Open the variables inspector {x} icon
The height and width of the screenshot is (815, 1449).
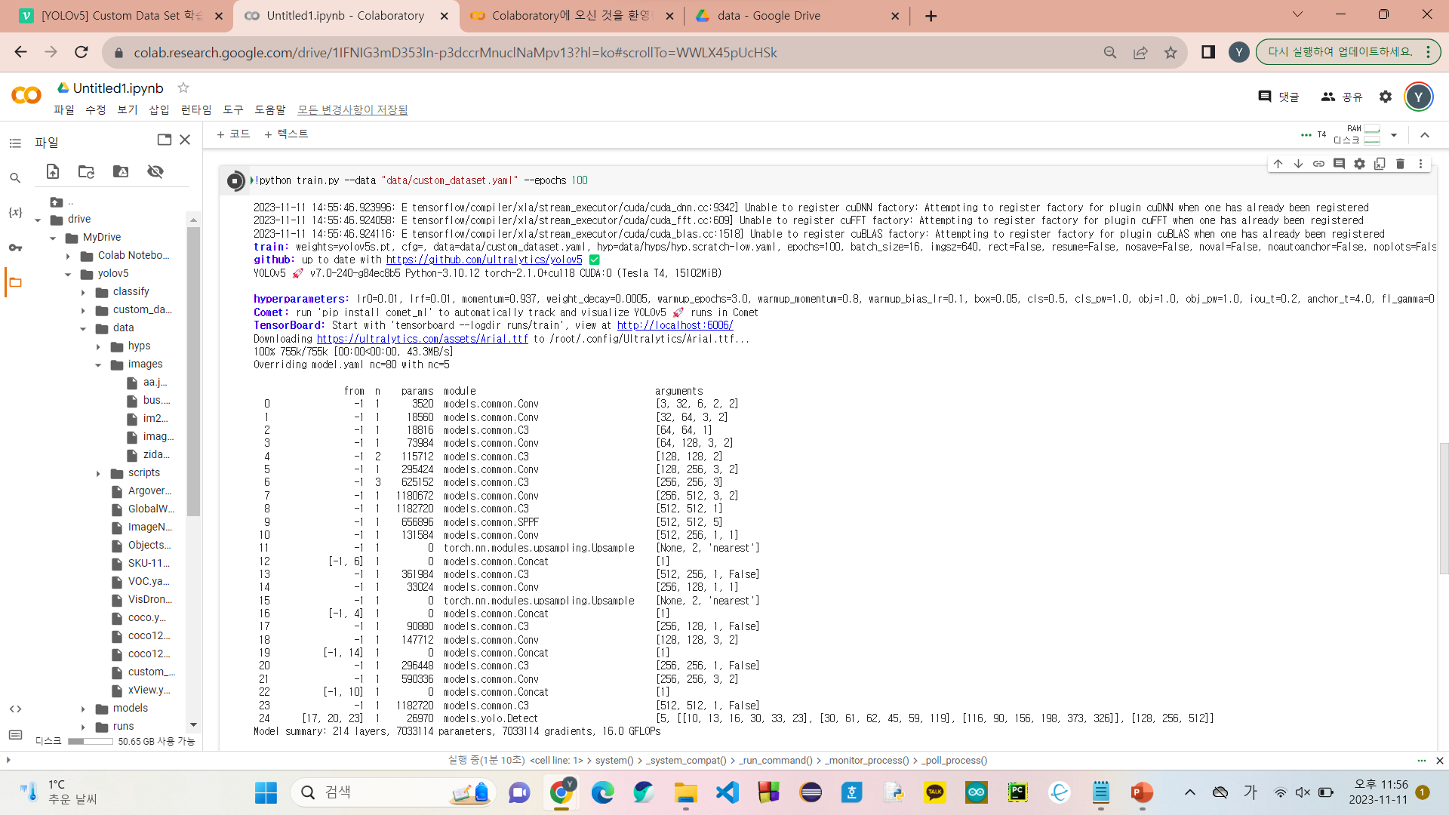[15, 213]
